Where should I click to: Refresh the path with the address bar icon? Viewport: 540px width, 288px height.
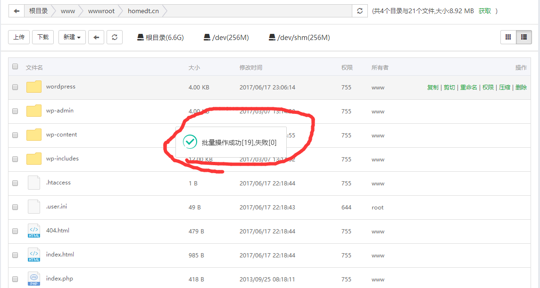pyautogui.click(x=360, y=11)
